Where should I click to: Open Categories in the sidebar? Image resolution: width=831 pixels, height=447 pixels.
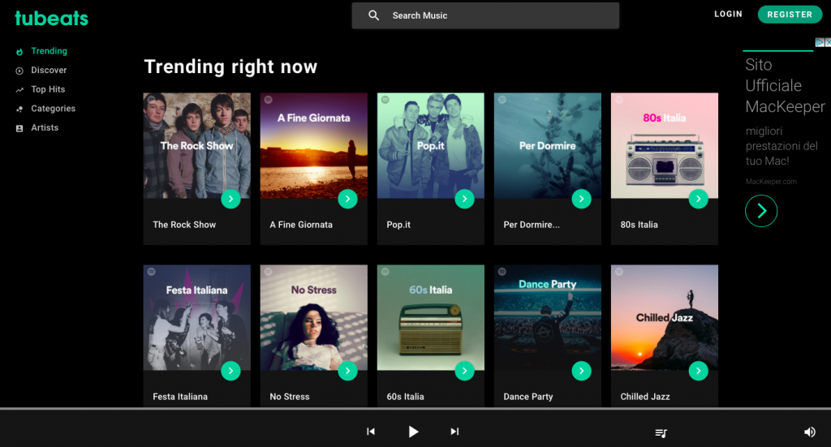(x=53, y=109)
